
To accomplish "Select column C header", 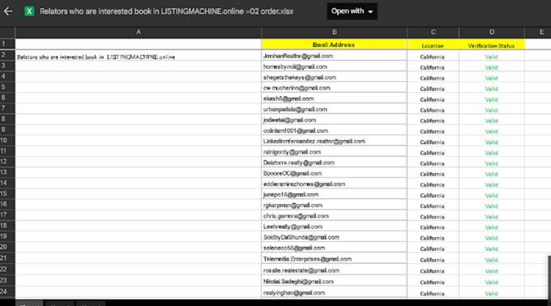I will [x=433, y=32].
